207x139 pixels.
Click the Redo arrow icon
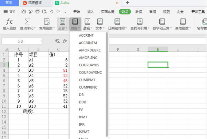coord(58,12)
